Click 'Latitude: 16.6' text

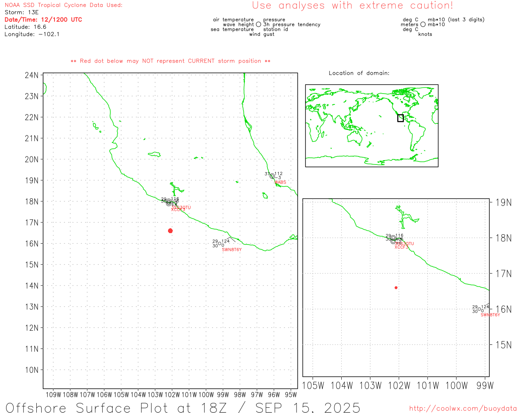[25, 27]
